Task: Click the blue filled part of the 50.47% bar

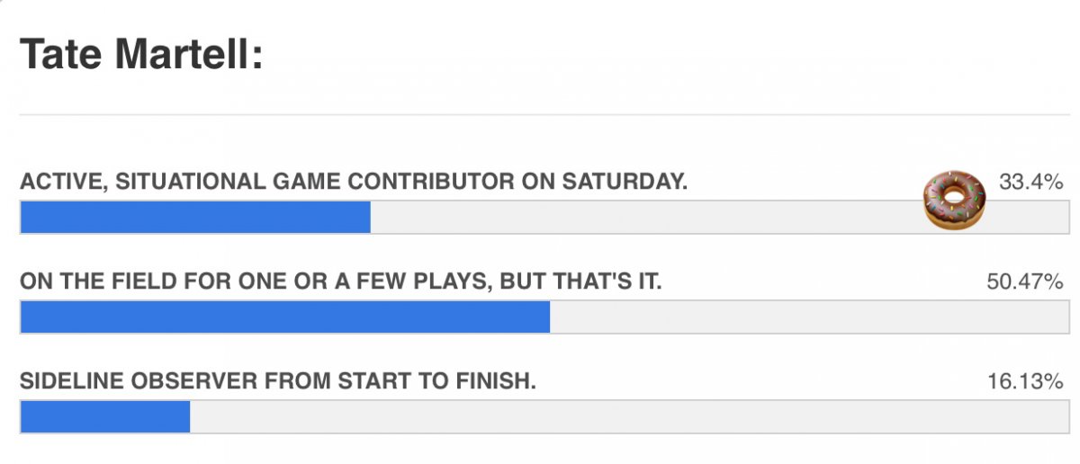Action: pos(285,317)
